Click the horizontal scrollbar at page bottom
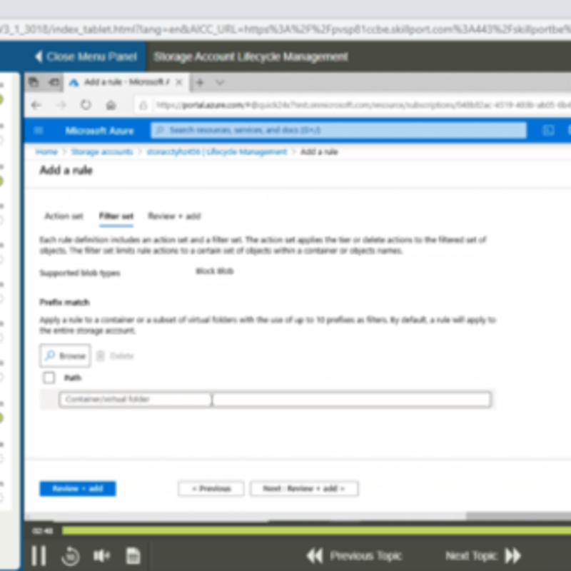The image size is (571, 571). pyautogui.click(x=519, y=516)
